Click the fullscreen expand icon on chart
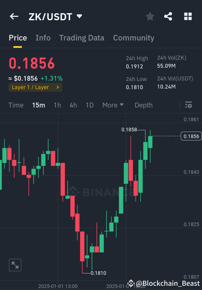 15,265
